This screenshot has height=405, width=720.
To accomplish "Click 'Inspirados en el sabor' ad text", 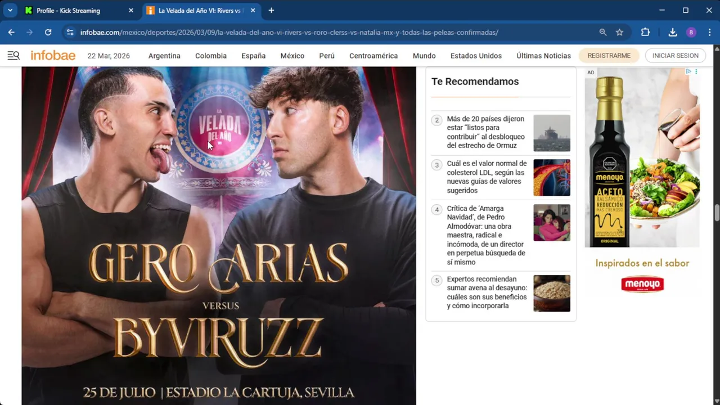I will coord(642,263).
